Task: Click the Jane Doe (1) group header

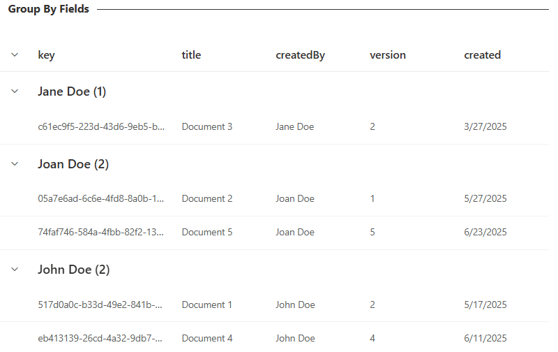Action: coord(72,91)
